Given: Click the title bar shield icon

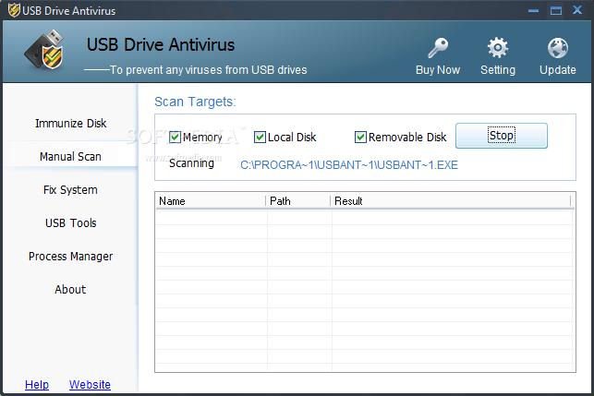Looking at the screenshot, I should pyautogui.click(x=14, y=10).
